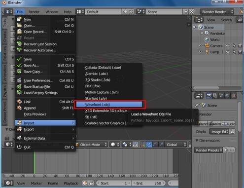Image resolution: width=244 pixels, height=188 pixels.
Task: Open the outliner Search menu
Action: coord(226,20)
